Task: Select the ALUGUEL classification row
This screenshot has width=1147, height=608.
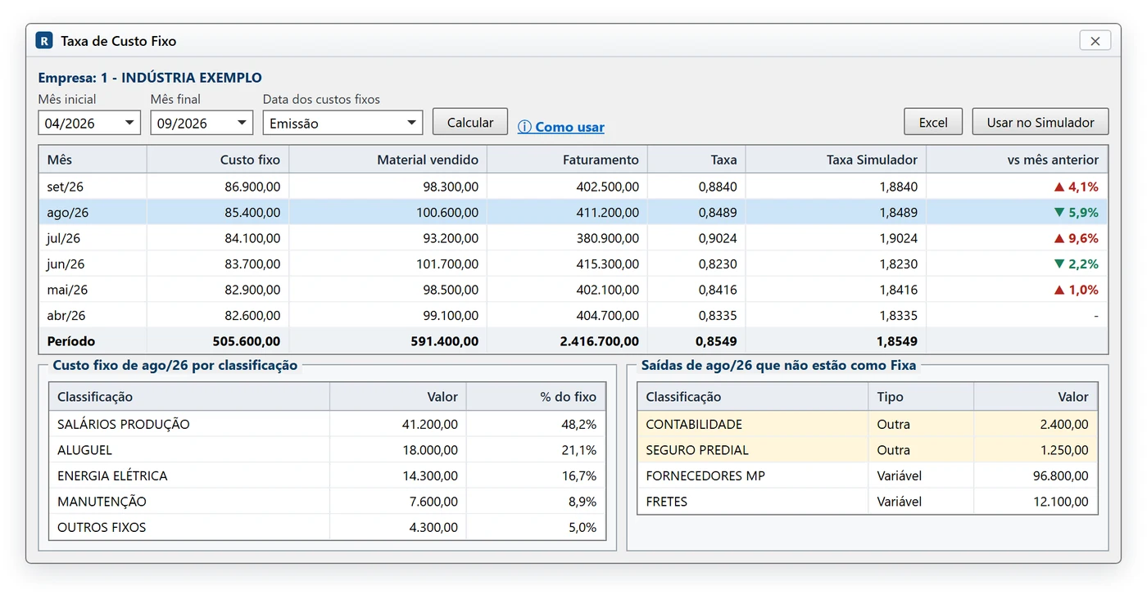Action: click(x=327, y=450)
